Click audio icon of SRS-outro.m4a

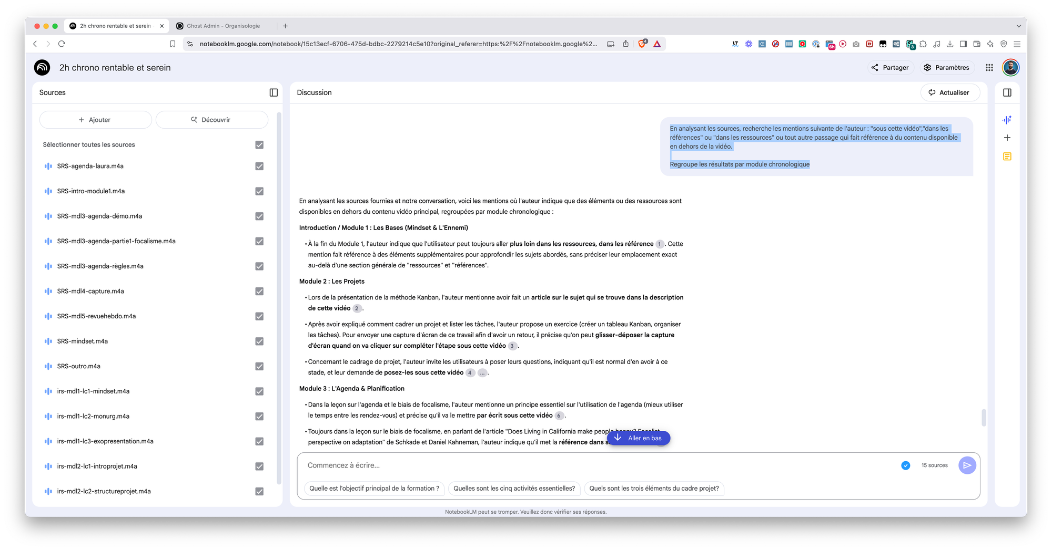point(48,366)
